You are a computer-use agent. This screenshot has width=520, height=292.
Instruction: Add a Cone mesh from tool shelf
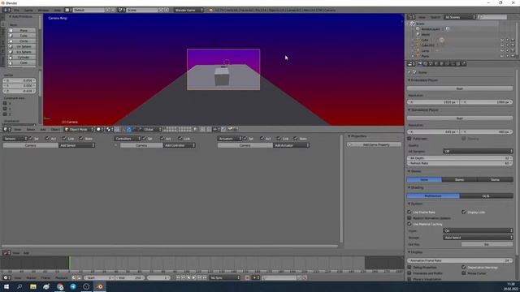[x=22, y=62]
